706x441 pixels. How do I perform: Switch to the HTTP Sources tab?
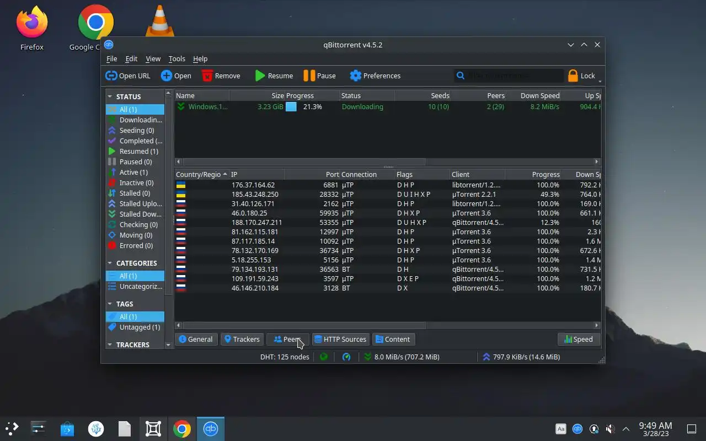click(340, 339)
